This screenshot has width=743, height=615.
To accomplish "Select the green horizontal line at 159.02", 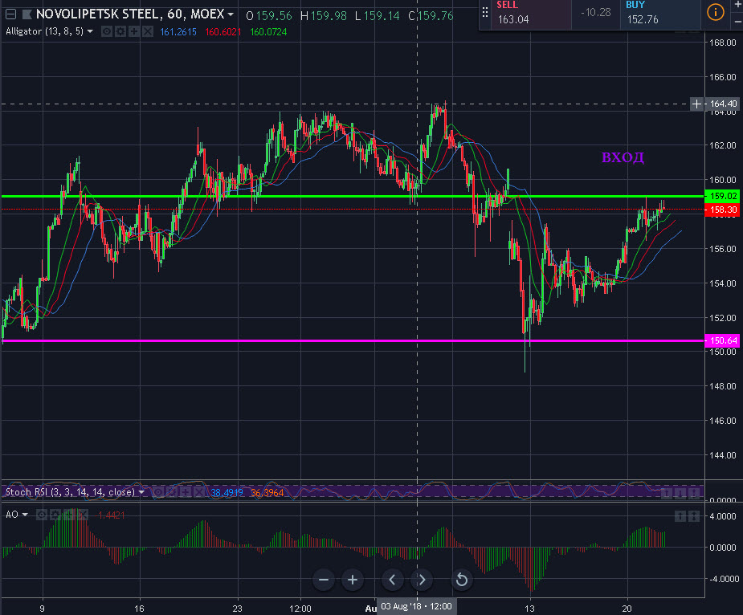I will (x=353, y=196).
